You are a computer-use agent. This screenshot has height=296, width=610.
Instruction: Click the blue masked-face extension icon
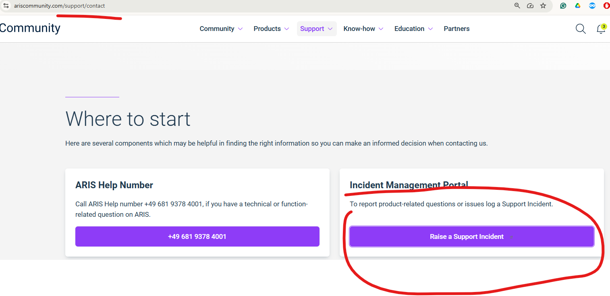[x=592, y=6]
